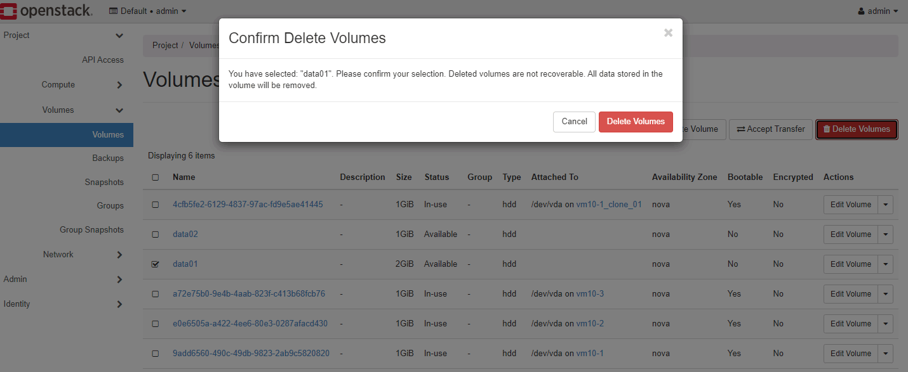This screenshot has height=372, width=908.
Task: Close the Confirm Delete Volumes dialog
Action: pyautogui.click(x=668, y=33)
